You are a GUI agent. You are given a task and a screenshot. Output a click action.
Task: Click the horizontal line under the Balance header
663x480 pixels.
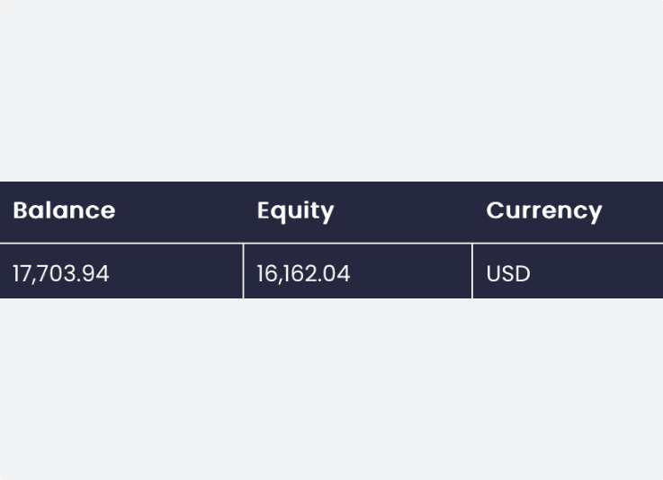point(121,243)
